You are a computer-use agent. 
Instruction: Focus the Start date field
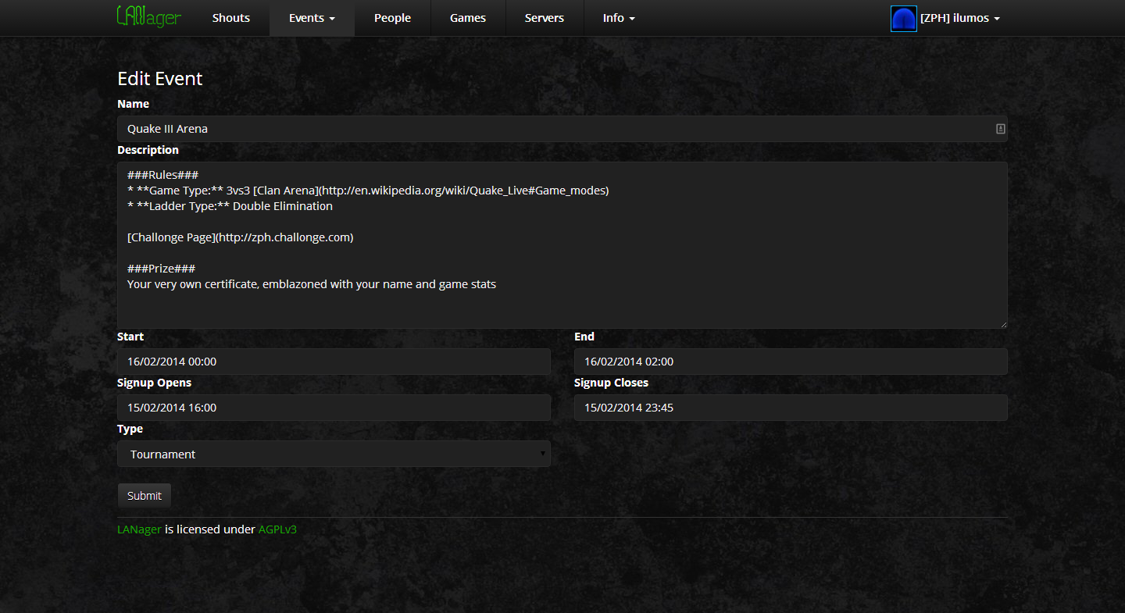(x=334, y=362)
